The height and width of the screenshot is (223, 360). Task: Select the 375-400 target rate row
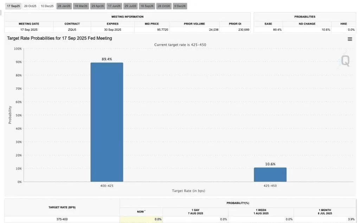(180, 219)
